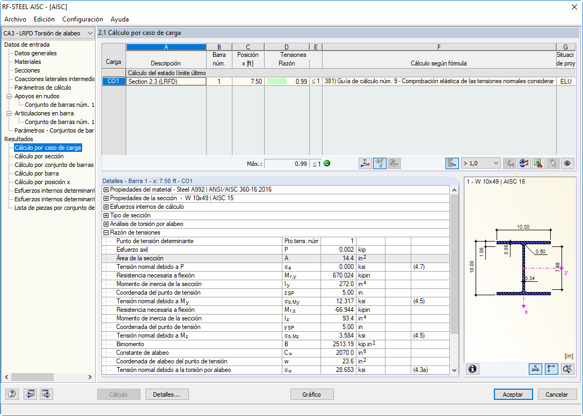Select Parámetros de cálculo in the tree

43,87
